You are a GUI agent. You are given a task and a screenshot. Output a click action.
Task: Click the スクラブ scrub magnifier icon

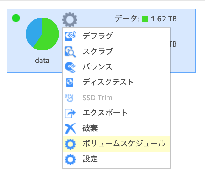[x=70, y=52]
